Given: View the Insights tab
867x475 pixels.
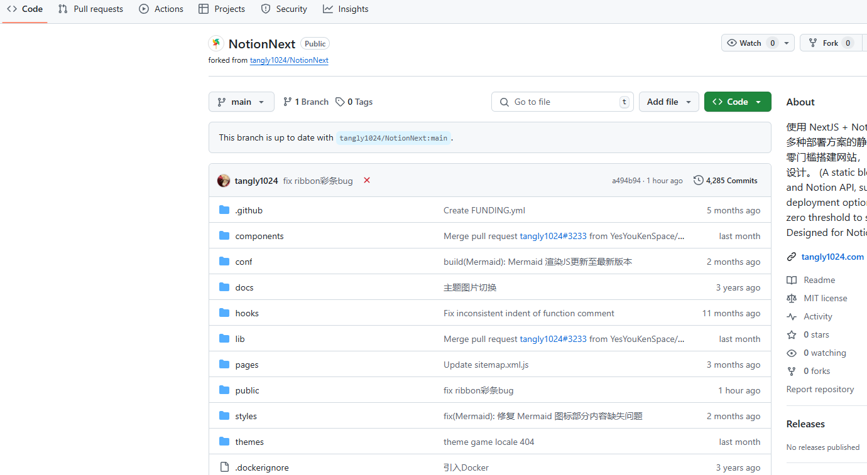Looking at the screenshot, I should pos(346,9).
